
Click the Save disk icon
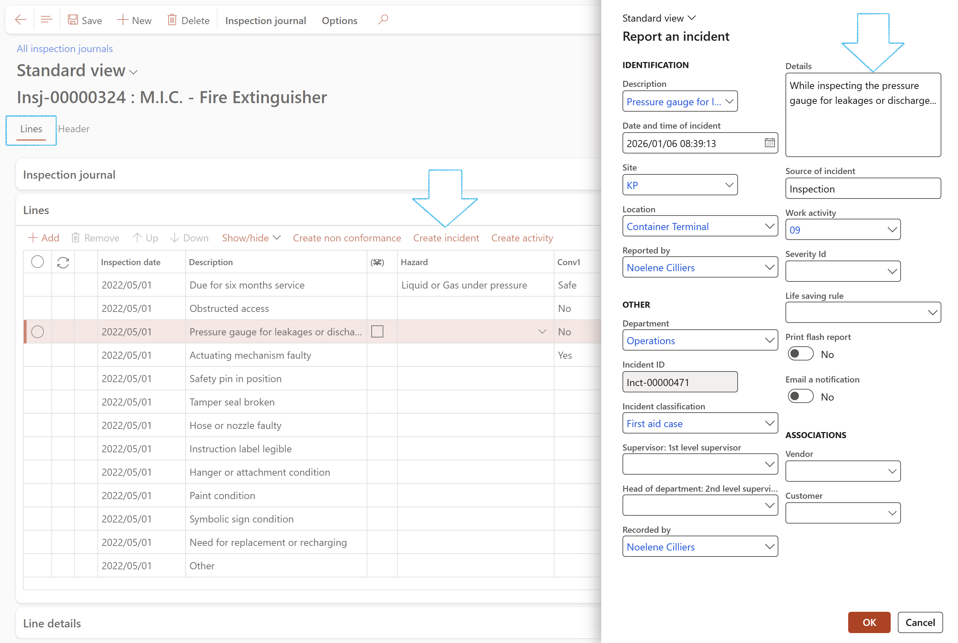pos(73,20)
